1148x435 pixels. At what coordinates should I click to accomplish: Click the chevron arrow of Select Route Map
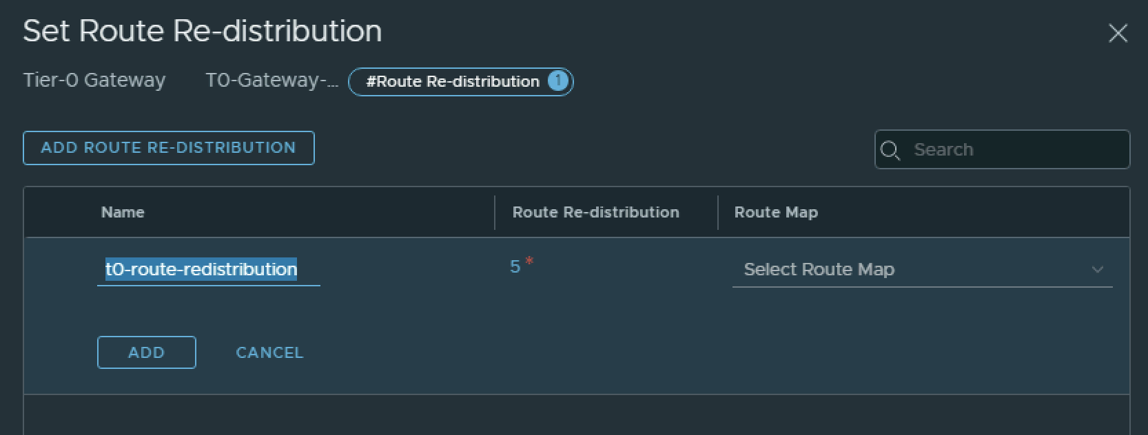pos(1098,270)
